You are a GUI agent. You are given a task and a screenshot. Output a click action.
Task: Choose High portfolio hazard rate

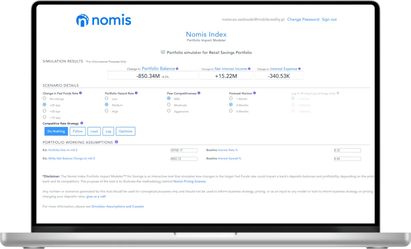click(x=106, y=111)
